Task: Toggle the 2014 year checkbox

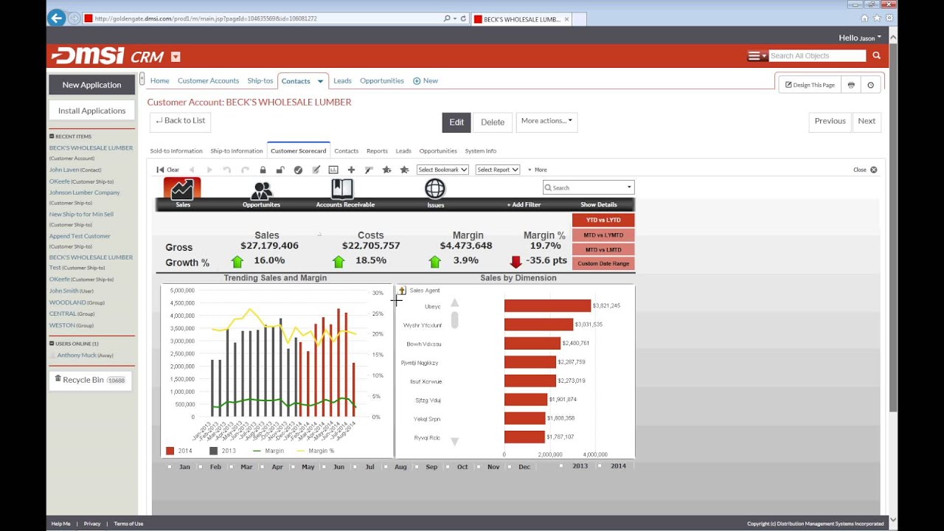Action: (599, 466)
